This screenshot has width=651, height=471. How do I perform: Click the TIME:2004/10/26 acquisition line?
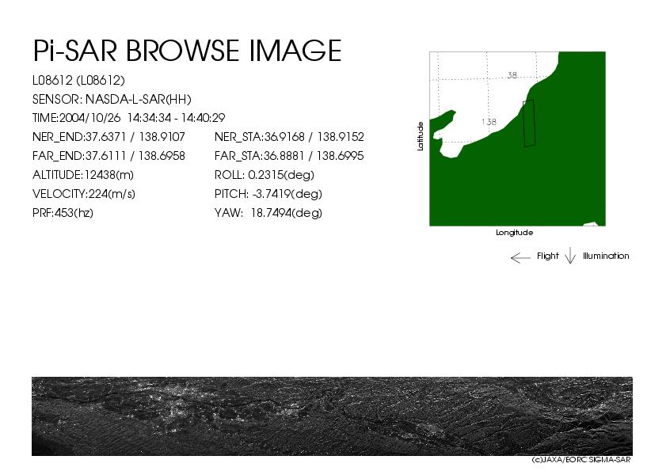129,118
